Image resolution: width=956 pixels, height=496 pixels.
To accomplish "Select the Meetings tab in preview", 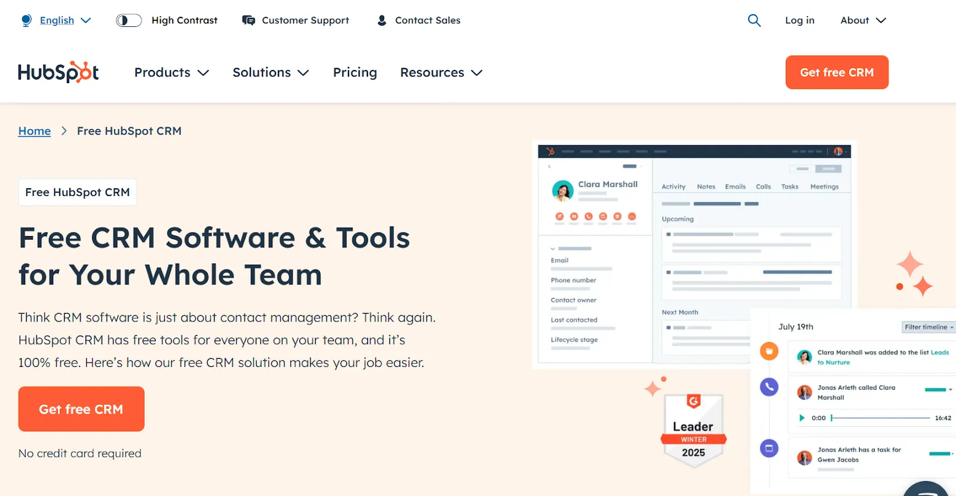I will tap(824, 186).
